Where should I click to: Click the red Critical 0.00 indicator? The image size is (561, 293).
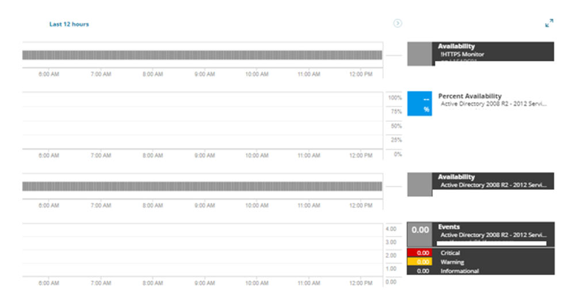pyautogui.click(x=419, y=253)
